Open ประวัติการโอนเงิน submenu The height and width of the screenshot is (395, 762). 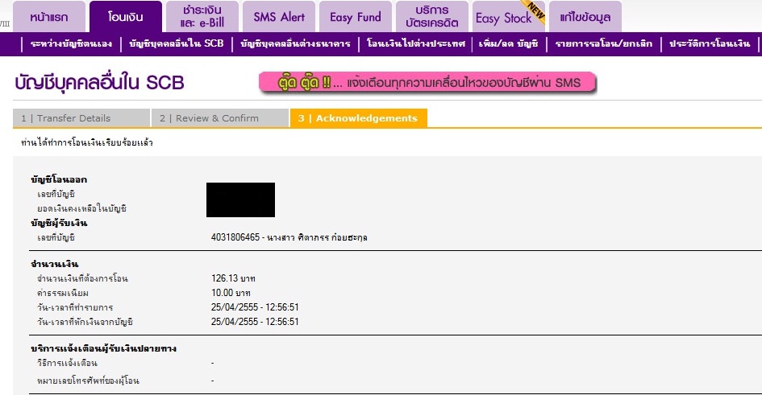710,43
